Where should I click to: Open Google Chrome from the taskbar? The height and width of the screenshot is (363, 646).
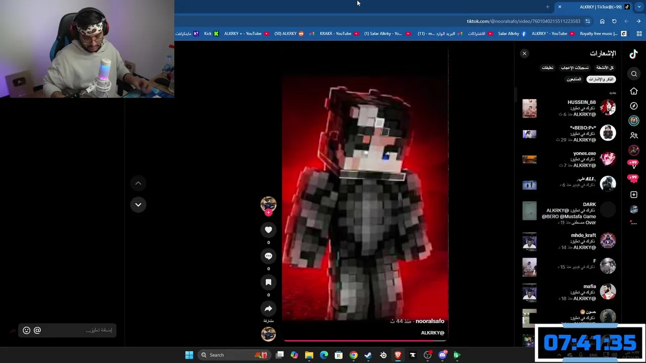click(353, 355)
